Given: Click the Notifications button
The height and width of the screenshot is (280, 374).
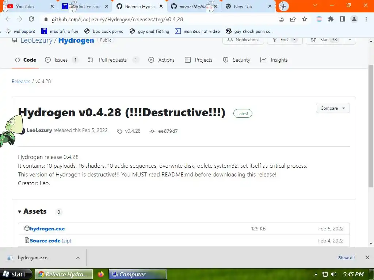Looking at the screenshot, I should (243, 40).
